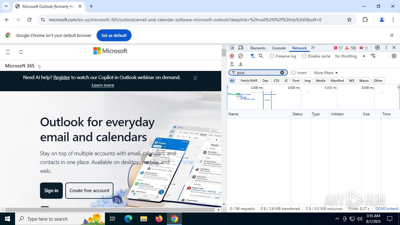Click the Microsoft logo link
The width and height of the screenshot is (400, 225).
[x=110, y=51]
